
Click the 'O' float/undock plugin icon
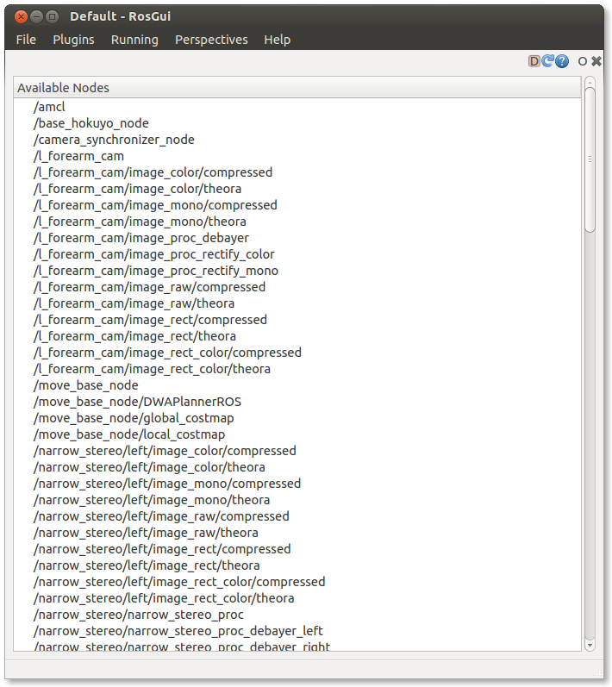583,61
